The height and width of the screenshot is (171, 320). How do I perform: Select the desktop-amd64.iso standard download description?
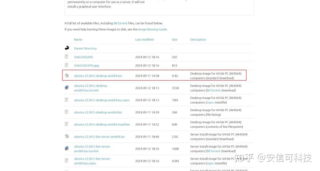216,76
